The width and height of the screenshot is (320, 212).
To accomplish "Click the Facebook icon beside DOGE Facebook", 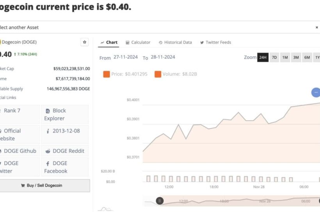I will click(48, 164).
